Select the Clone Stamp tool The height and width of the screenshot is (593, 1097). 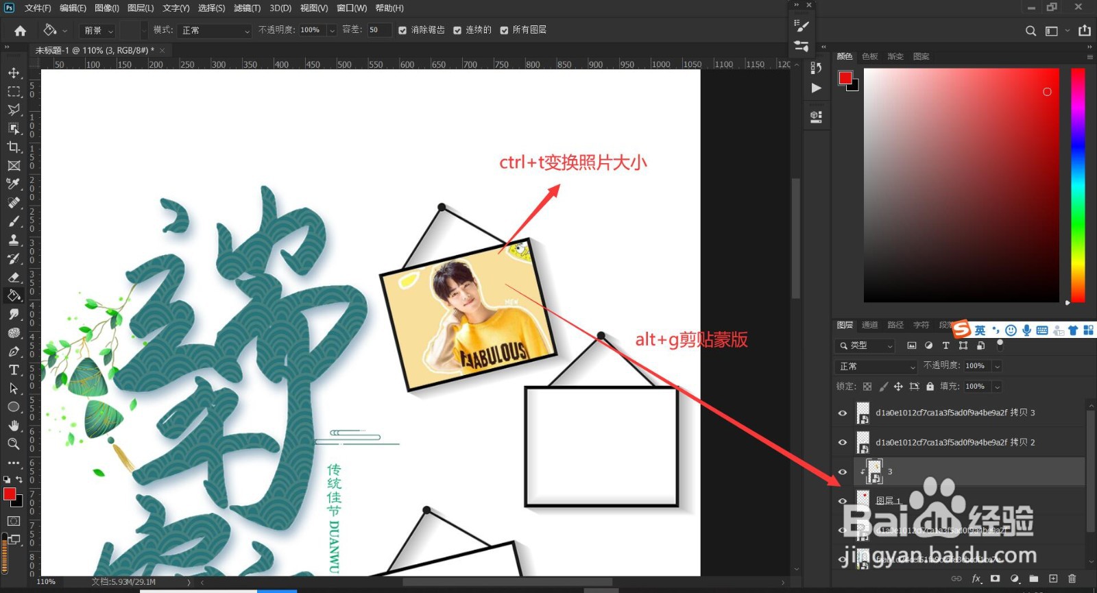click(x=14, y=240)
